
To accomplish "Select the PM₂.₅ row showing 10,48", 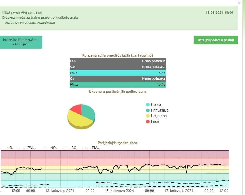I will click(x=117, y=85).
